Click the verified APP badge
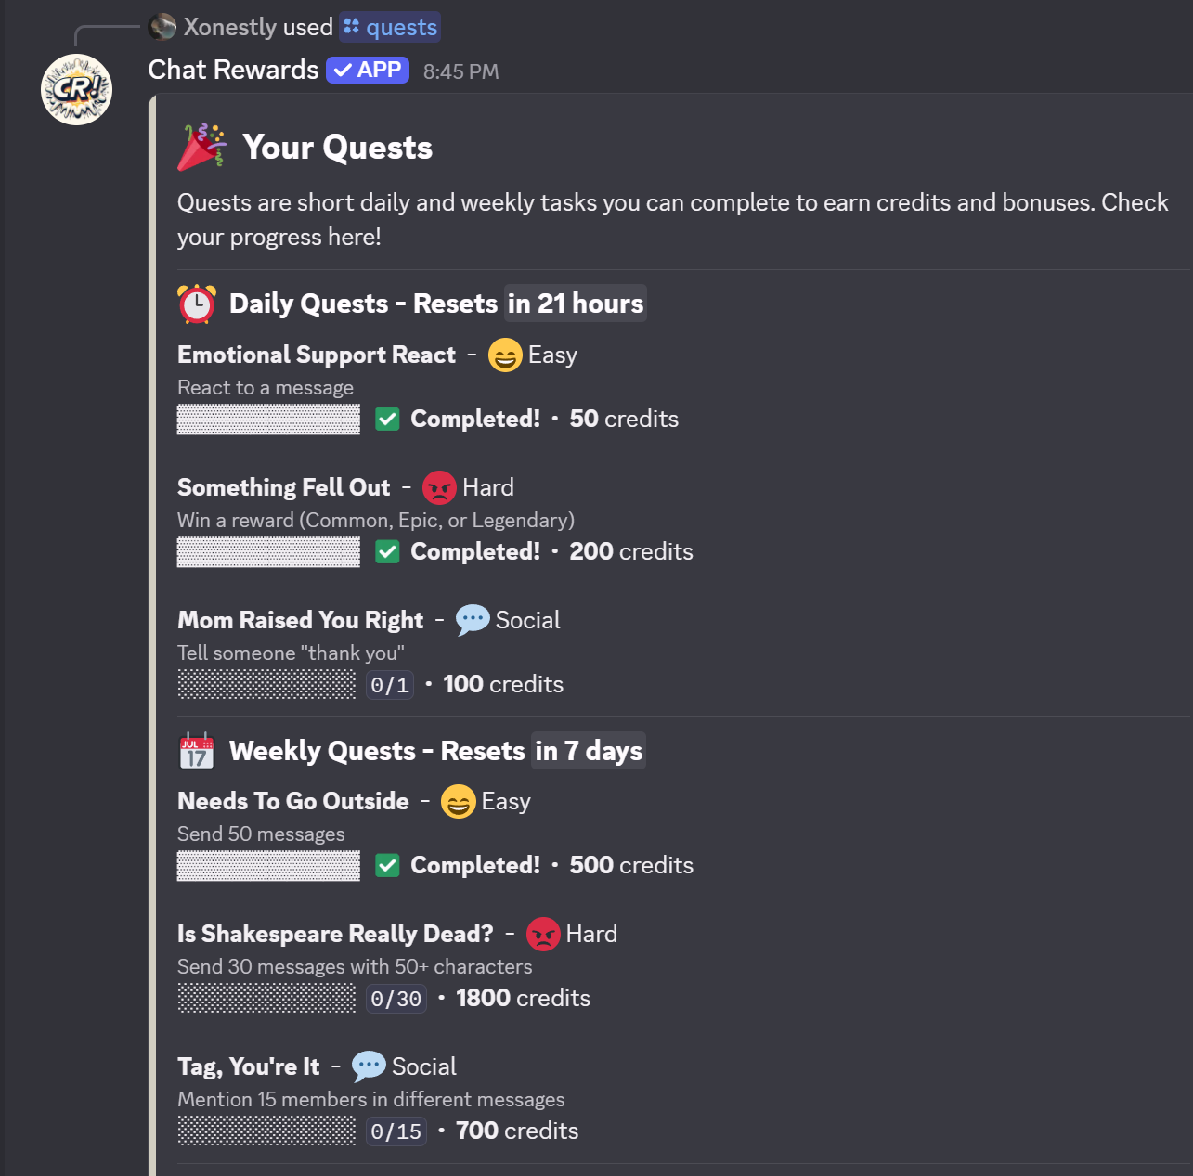This screenshot has width=1193, height=1176. [368, 70]
